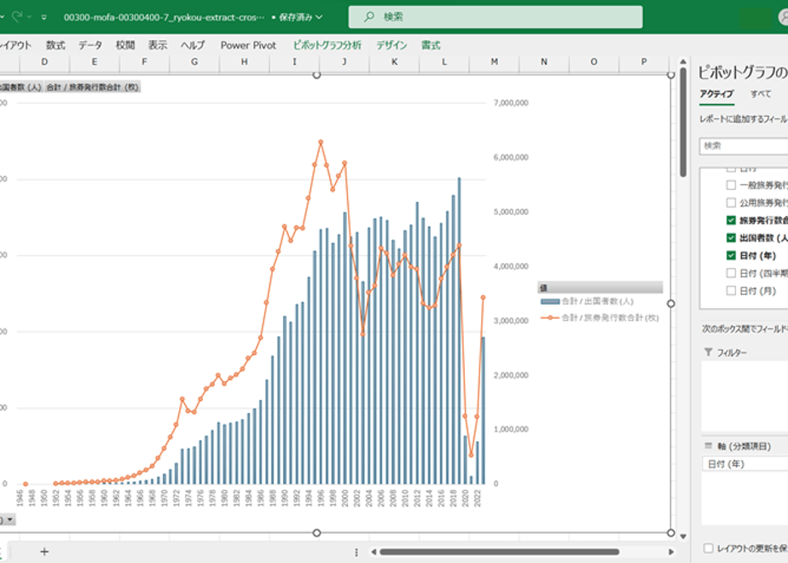Open the Quick Access Toolbar customize arrow
Image resolution: width=788 pixels, height=563 pixels.
coord(43,17)
